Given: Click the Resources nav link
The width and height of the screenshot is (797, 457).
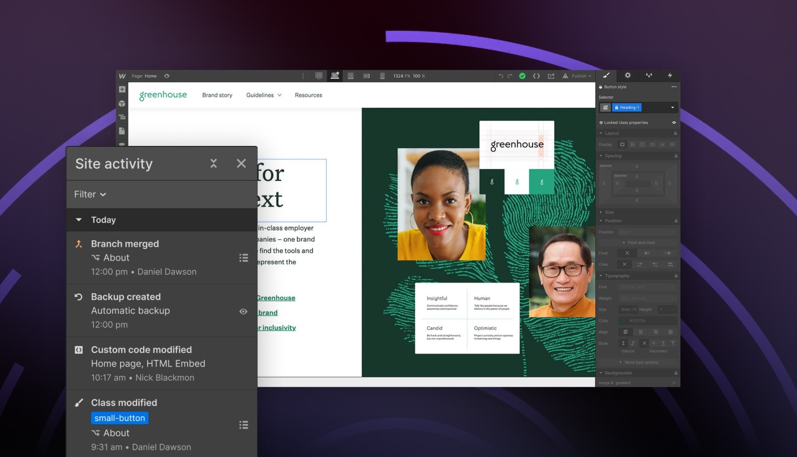Looking at the screenshot, I should [x=308, y=95].
